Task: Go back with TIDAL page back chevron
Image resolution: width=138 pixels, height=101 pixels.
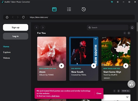Action: (37, 28)
